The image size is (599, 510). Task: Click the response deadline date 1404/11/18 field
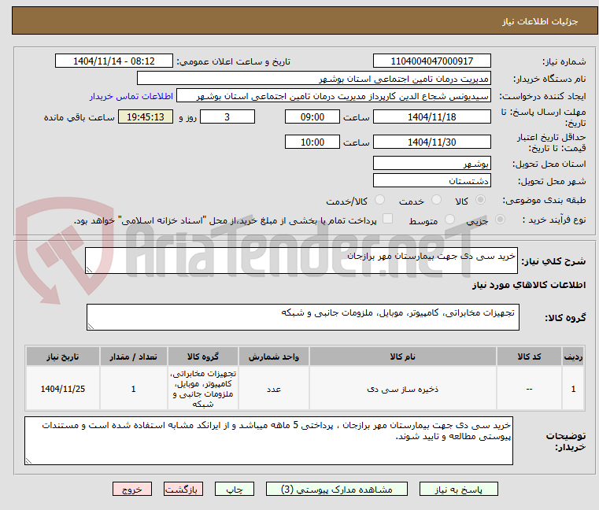pos(431,117)
